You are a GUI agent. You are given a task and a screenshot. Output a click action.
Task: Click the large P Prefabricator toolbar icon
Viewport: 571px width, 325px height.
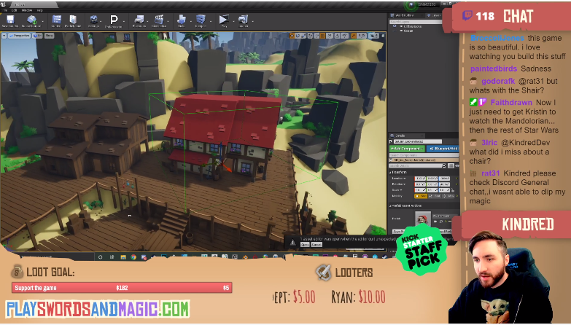coord(114,20)
